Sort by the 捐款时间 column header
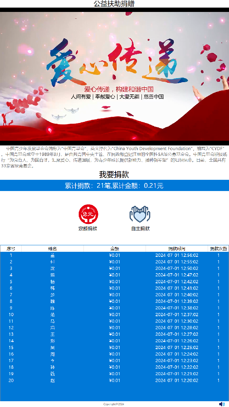 click(x=177, y=249)
